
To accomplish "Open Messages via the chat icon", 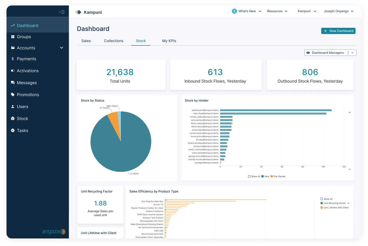I will click(x=13, y=83).
